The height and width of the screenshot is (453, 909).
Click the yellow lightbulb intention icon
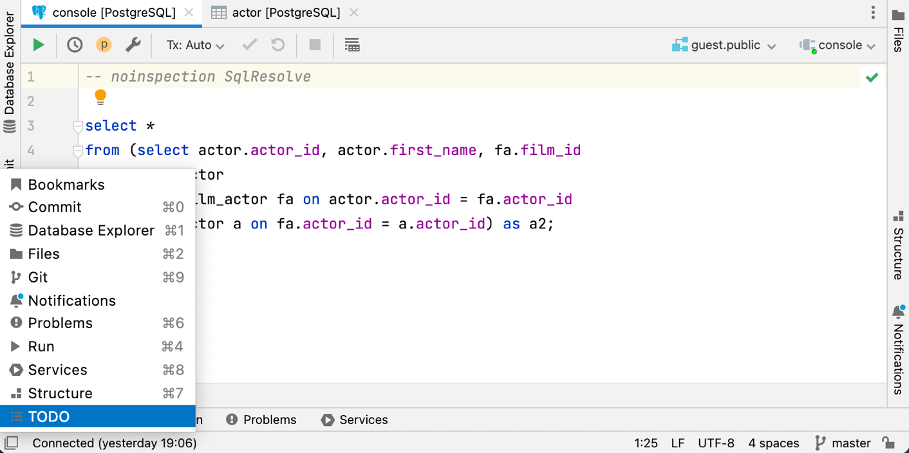click(100, 97)
